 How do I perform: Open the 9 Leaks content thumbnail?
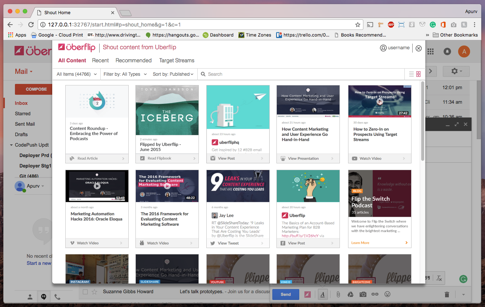click(238, 186)
